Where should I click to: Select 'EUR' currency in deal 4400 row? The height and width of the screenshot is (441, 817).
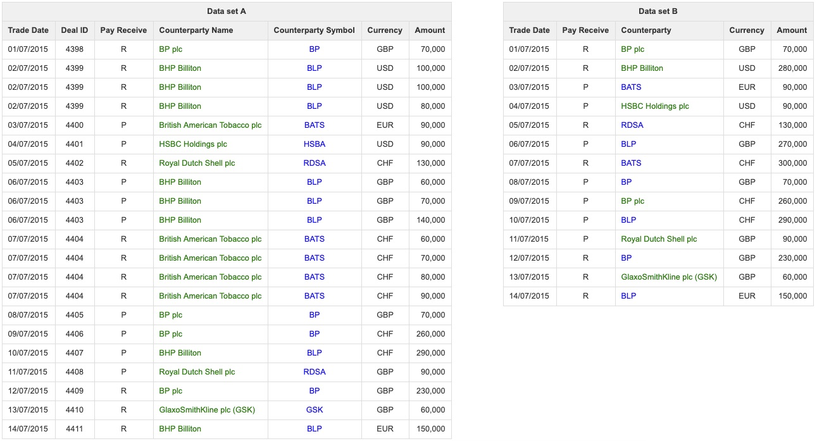point(385,125)
